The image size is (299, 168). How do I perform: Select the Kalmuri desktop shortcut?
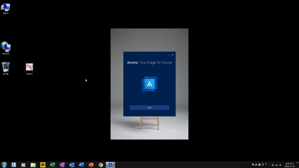[30, 69]
